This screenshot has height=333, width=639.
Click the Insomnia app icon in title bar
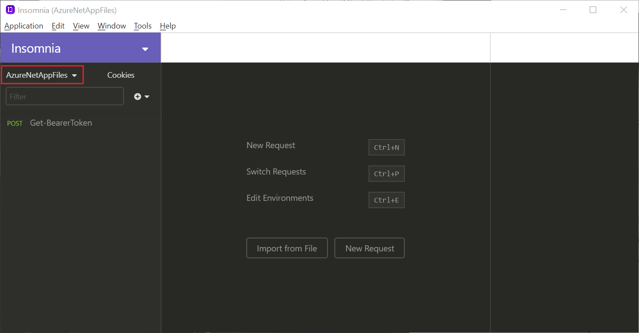(10, 10)
